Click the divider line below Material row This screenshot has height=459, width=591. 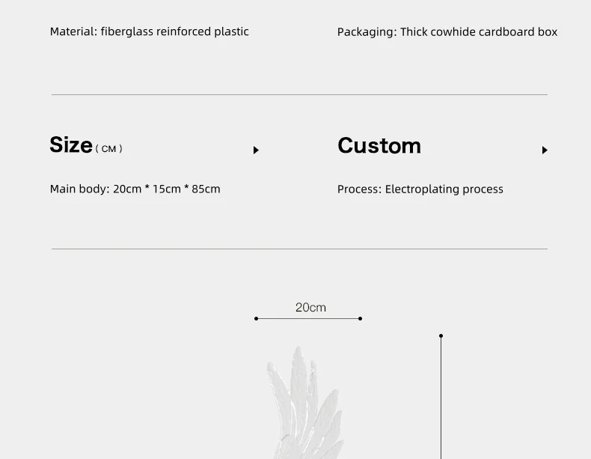(300, 94)
